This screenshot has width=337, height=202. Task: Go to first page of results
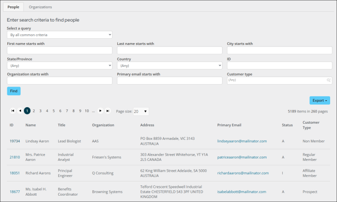(13, 111)
